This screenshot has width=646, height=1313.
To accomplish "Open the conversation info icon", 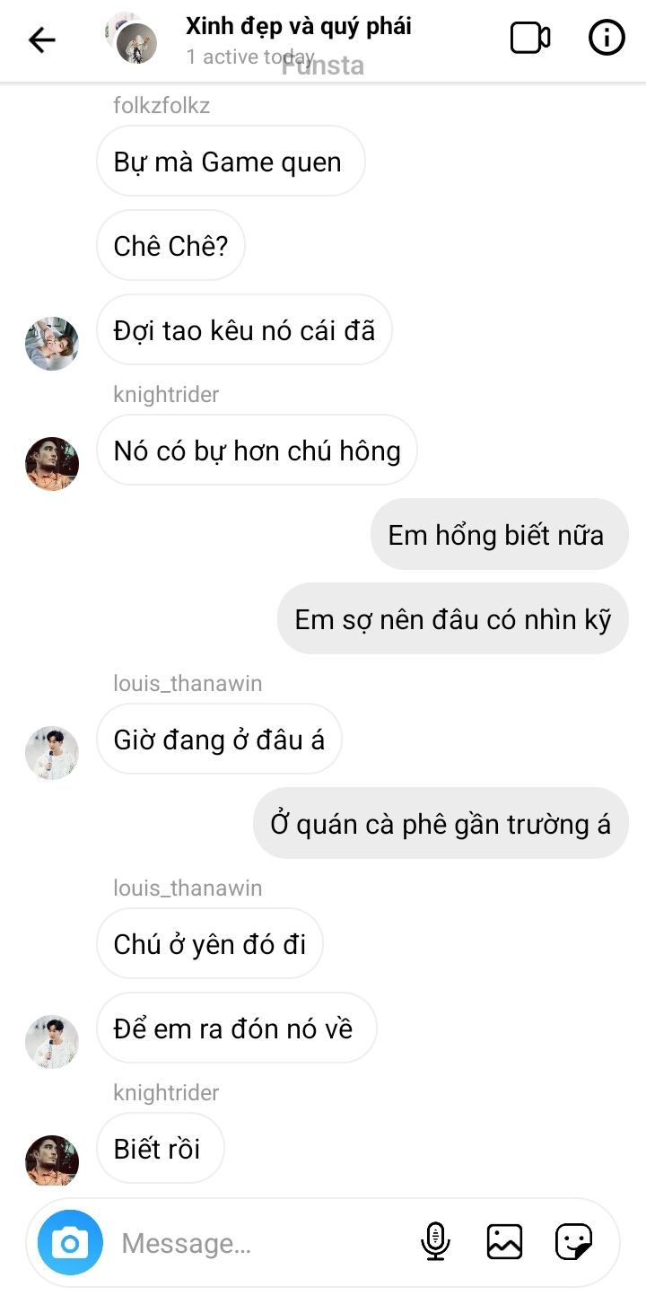I will (x=607, y=38).
